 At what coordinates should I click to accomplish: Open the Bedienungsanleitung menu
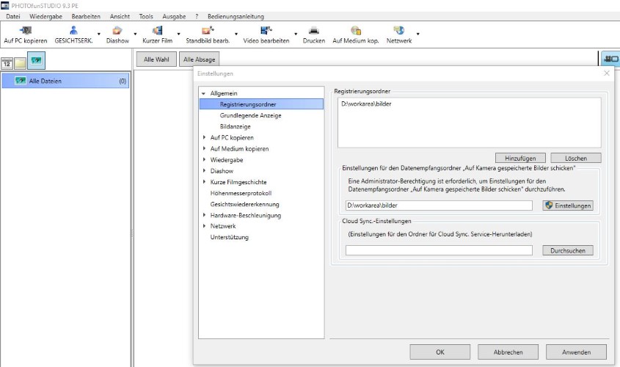click(236, 16)
